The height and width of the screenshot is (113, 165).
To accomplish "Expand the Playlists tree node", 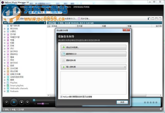I will pos(4,83).
